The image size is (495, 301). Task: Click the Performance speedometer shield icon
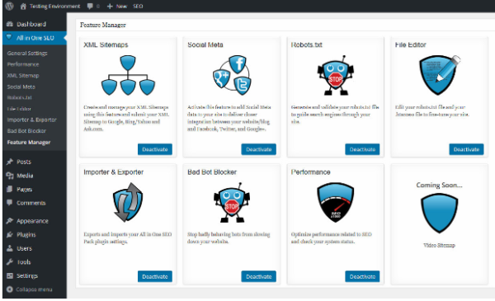[x=335, y=202]
